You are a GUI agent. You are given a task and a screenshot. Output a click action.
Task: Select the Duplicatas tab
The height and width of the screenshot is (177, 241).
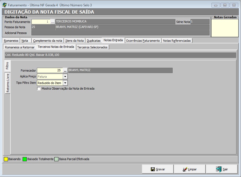tap(93, 41)
